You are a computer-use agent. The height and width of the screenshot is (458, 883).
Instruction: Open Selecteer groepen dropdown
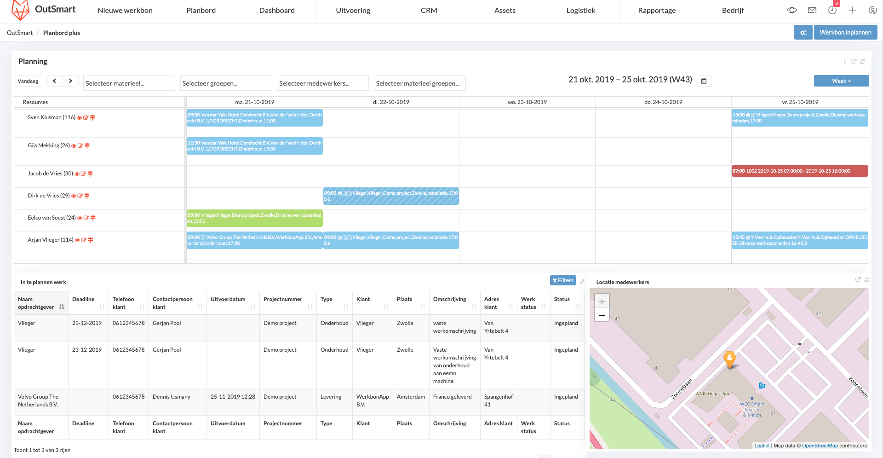(226, 83)
